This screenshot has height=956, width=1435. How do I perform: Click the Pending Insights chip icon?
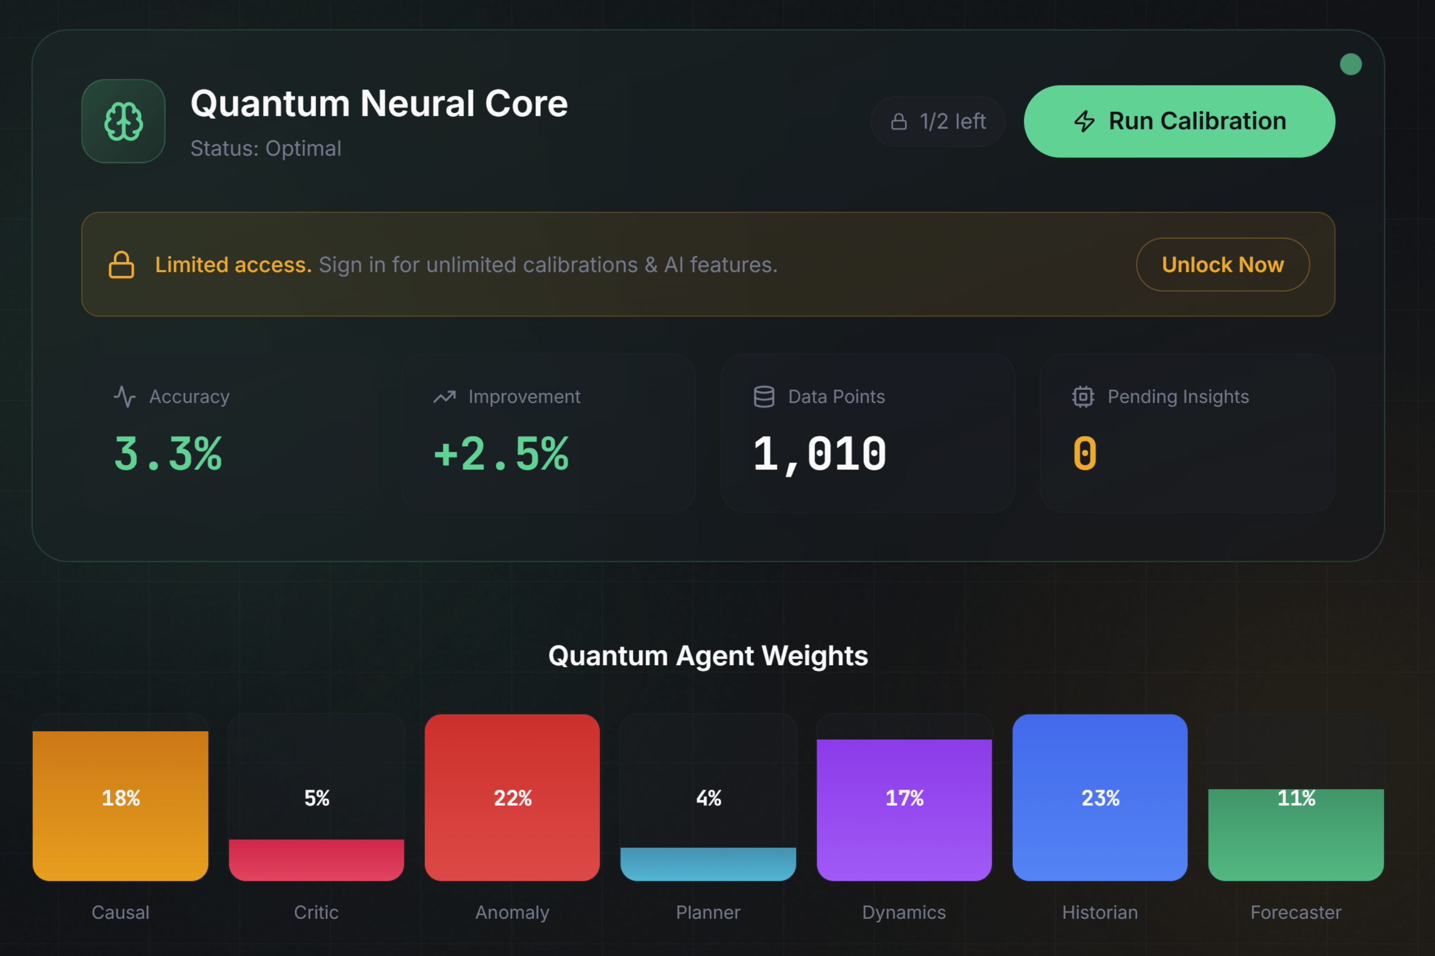(x=1082, y=397)
